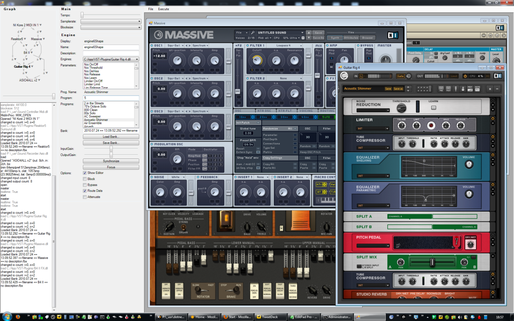Click the Windows Start orb

tap(7, 317)
